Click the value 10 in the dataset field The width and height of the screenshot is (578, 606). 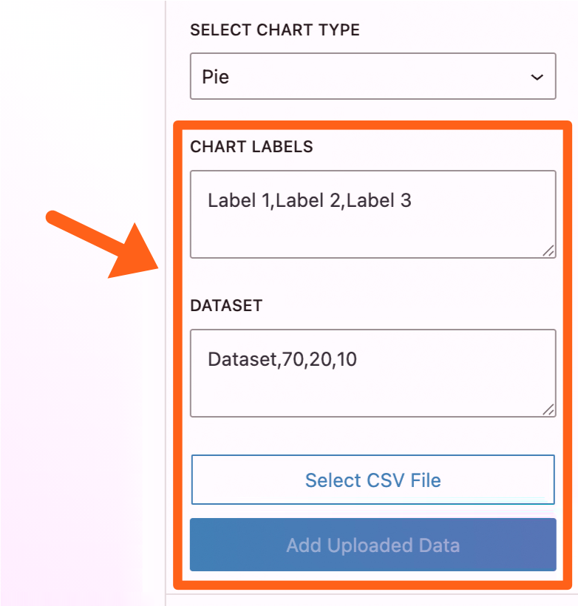pyautogui.click(x=346, y=360)
